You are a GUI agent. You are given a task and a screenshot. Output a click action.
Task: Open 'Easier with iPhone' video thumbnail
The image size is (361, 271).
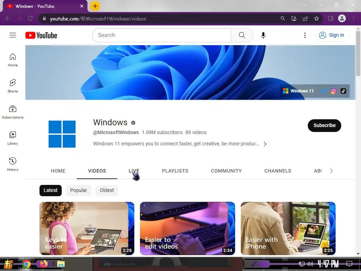coord(288,228)
